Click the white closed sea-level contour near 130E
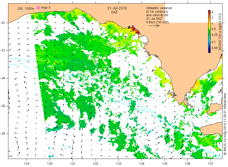Viewport: 228px width, 167px height. (50, 71)
